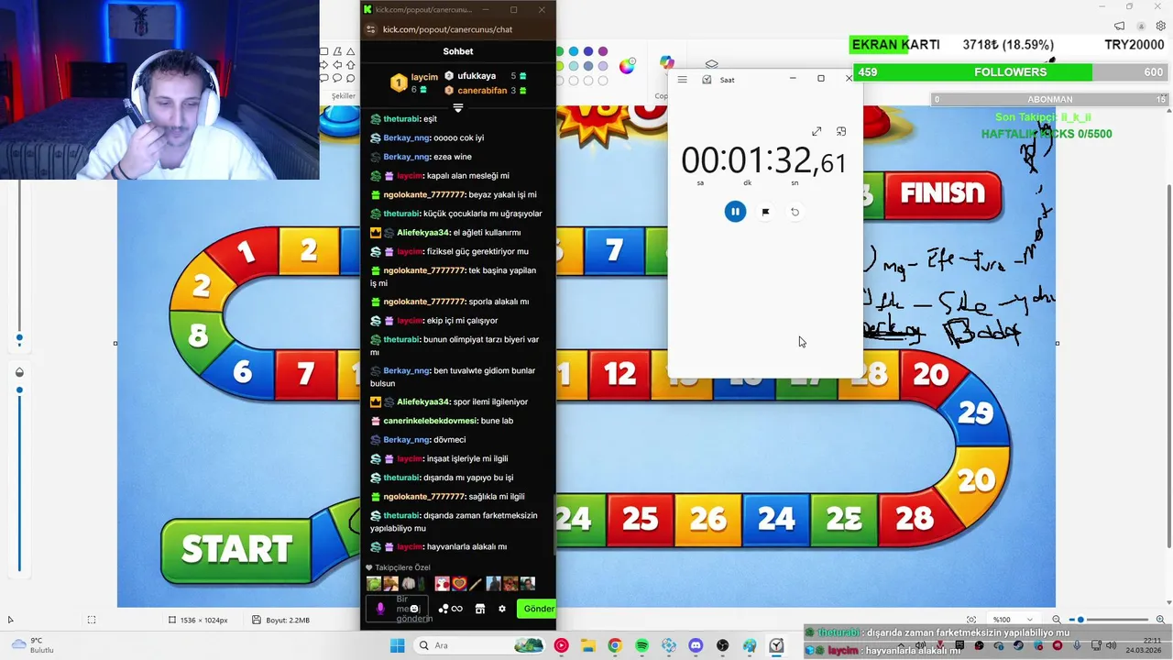This screenshot has height=660, width=1173.
Task: Open the chat shop storefront icon
Action: pyautogui.click(x=479, y=609)
